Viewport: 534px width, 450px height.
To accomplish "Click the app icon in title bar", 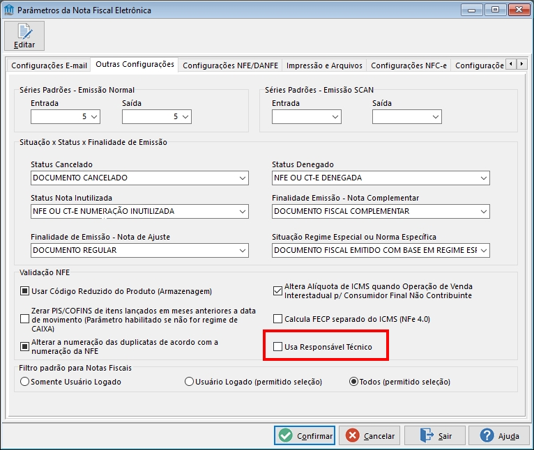I will point(8,10).
